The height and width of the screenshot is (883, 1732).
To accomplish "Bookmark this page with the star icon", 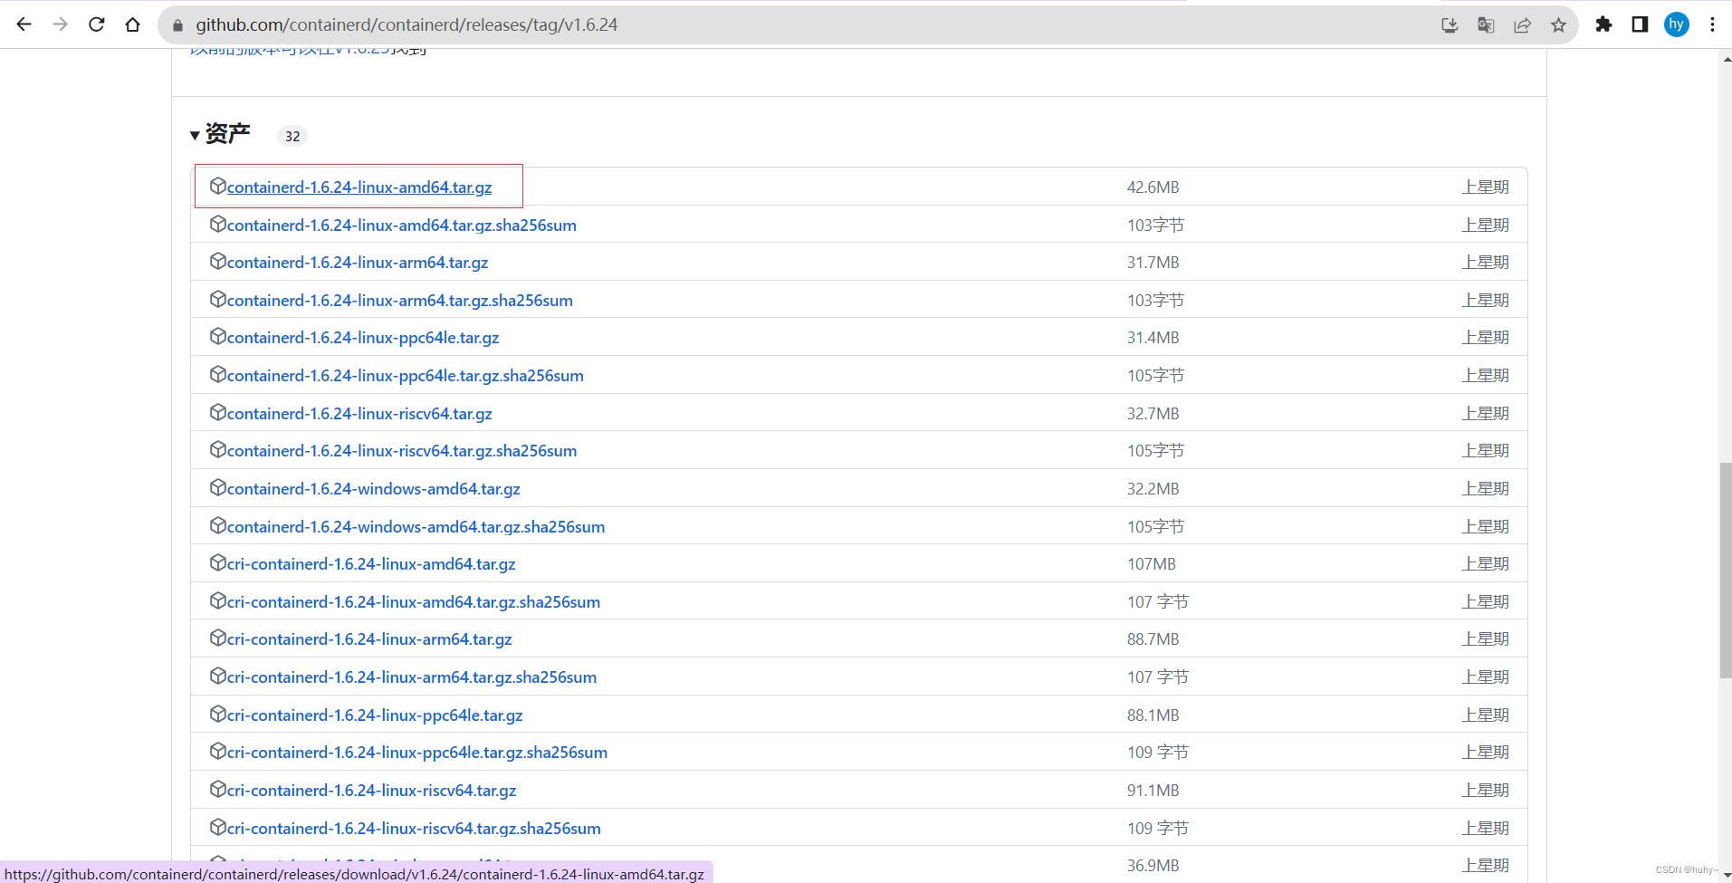I will click(1558, 25).
